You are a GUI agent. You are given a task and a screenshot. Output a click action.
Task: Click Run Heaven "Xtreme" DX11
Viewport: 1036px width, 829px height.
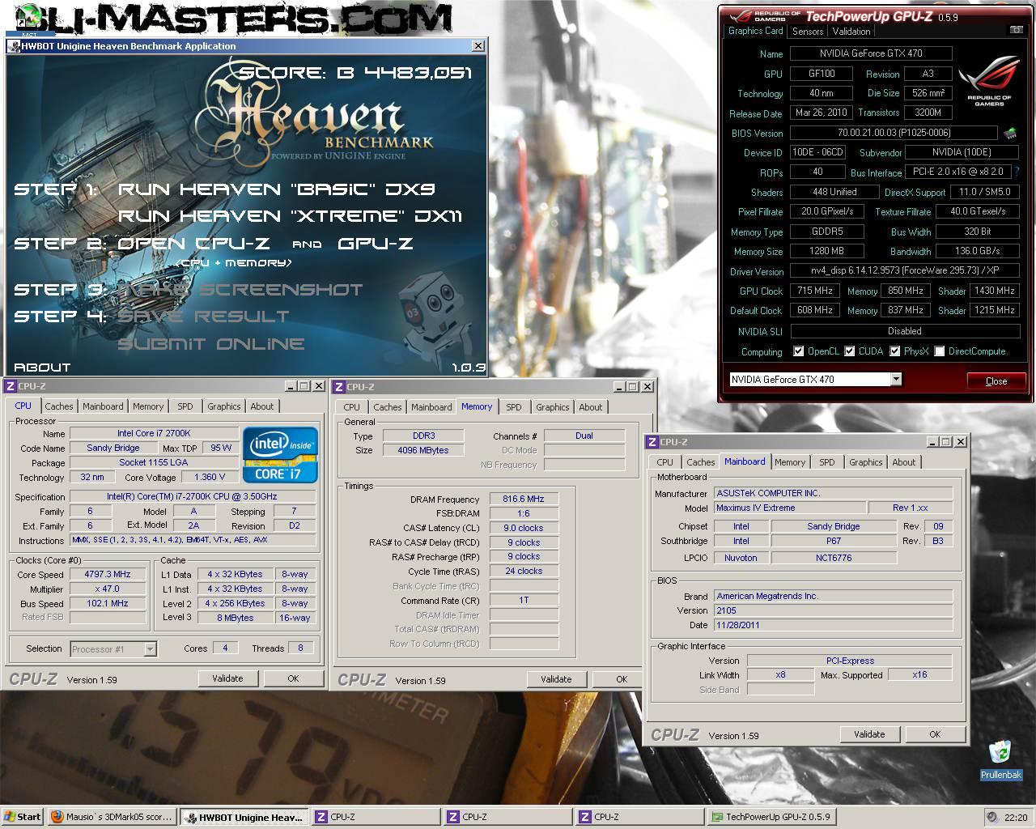click(290, 216)
